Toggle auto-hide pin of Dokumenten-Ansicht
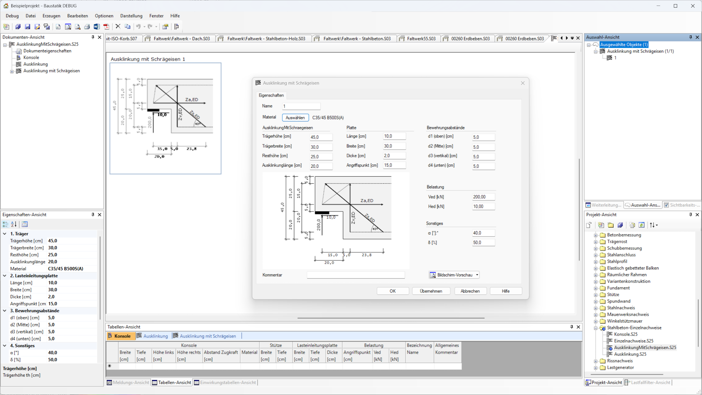This screenshot has height=395, width=702. (93, 37)
